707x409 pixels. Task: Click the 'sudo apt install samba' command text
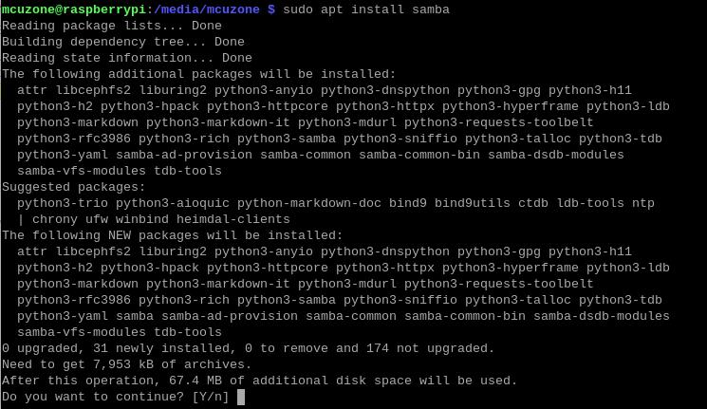[x=366, y=9]
